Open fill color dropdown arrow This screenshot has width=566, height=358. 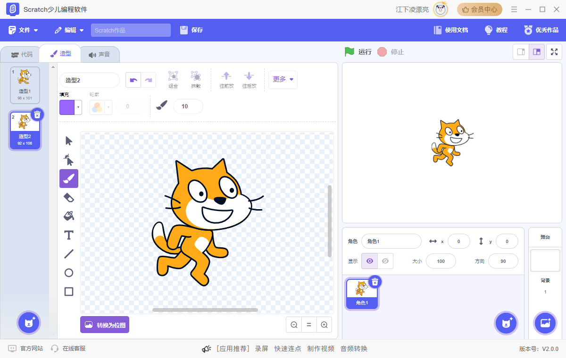pos(79,107)
